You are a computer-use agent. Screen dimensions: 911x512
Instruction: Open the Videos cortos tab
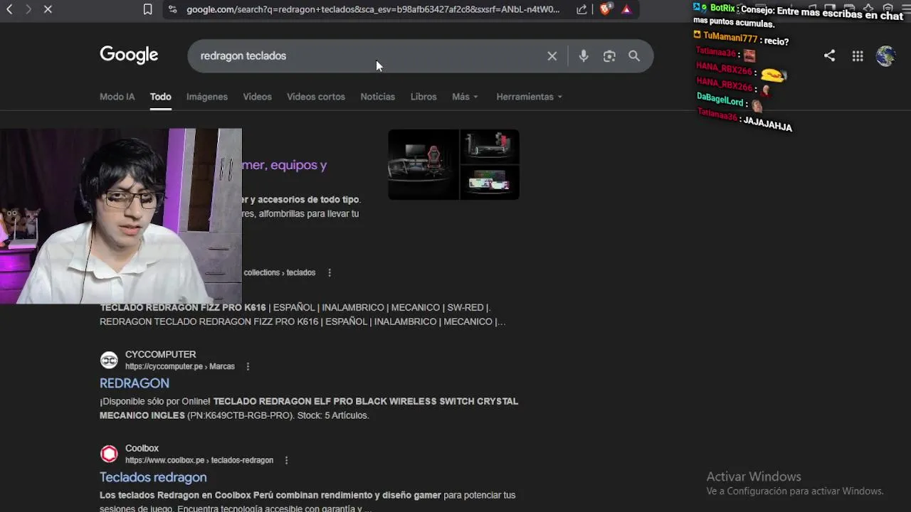(316, 97)
